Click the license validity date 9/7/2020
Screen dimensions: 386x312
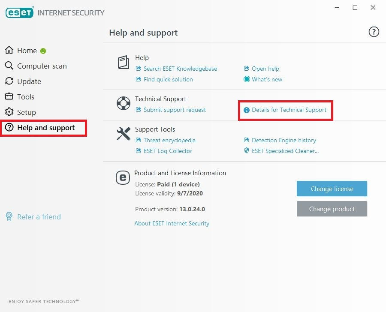tap(190, 193)
